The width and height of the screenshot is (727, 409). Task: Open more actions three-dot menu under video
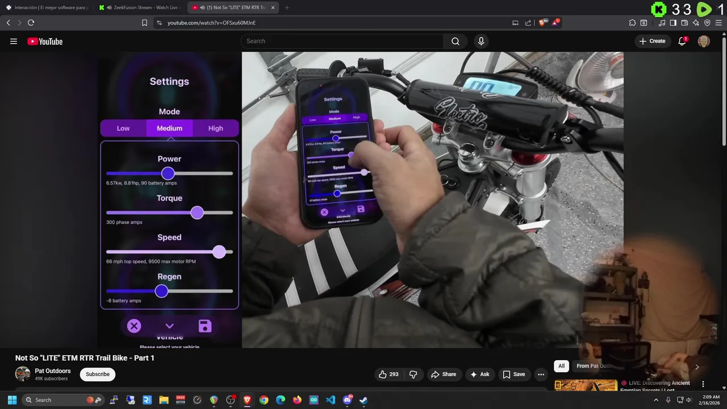tap(541, 374)
